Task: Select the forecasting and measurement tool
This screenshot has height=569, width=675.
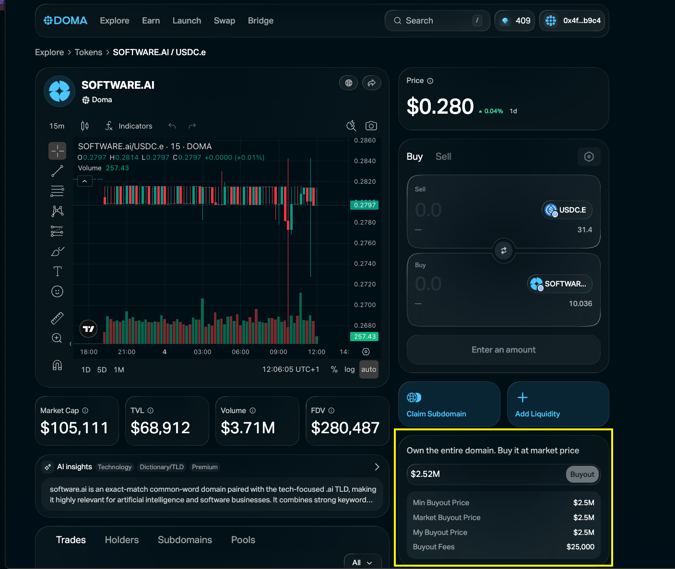Action: click(x=57, y=231)
